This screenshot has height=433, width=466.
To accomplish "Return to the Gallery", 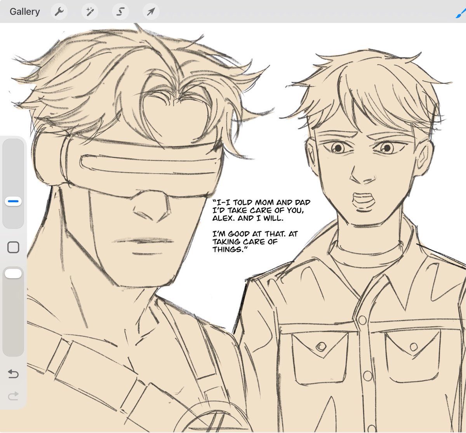I will [x=25, y=12].
